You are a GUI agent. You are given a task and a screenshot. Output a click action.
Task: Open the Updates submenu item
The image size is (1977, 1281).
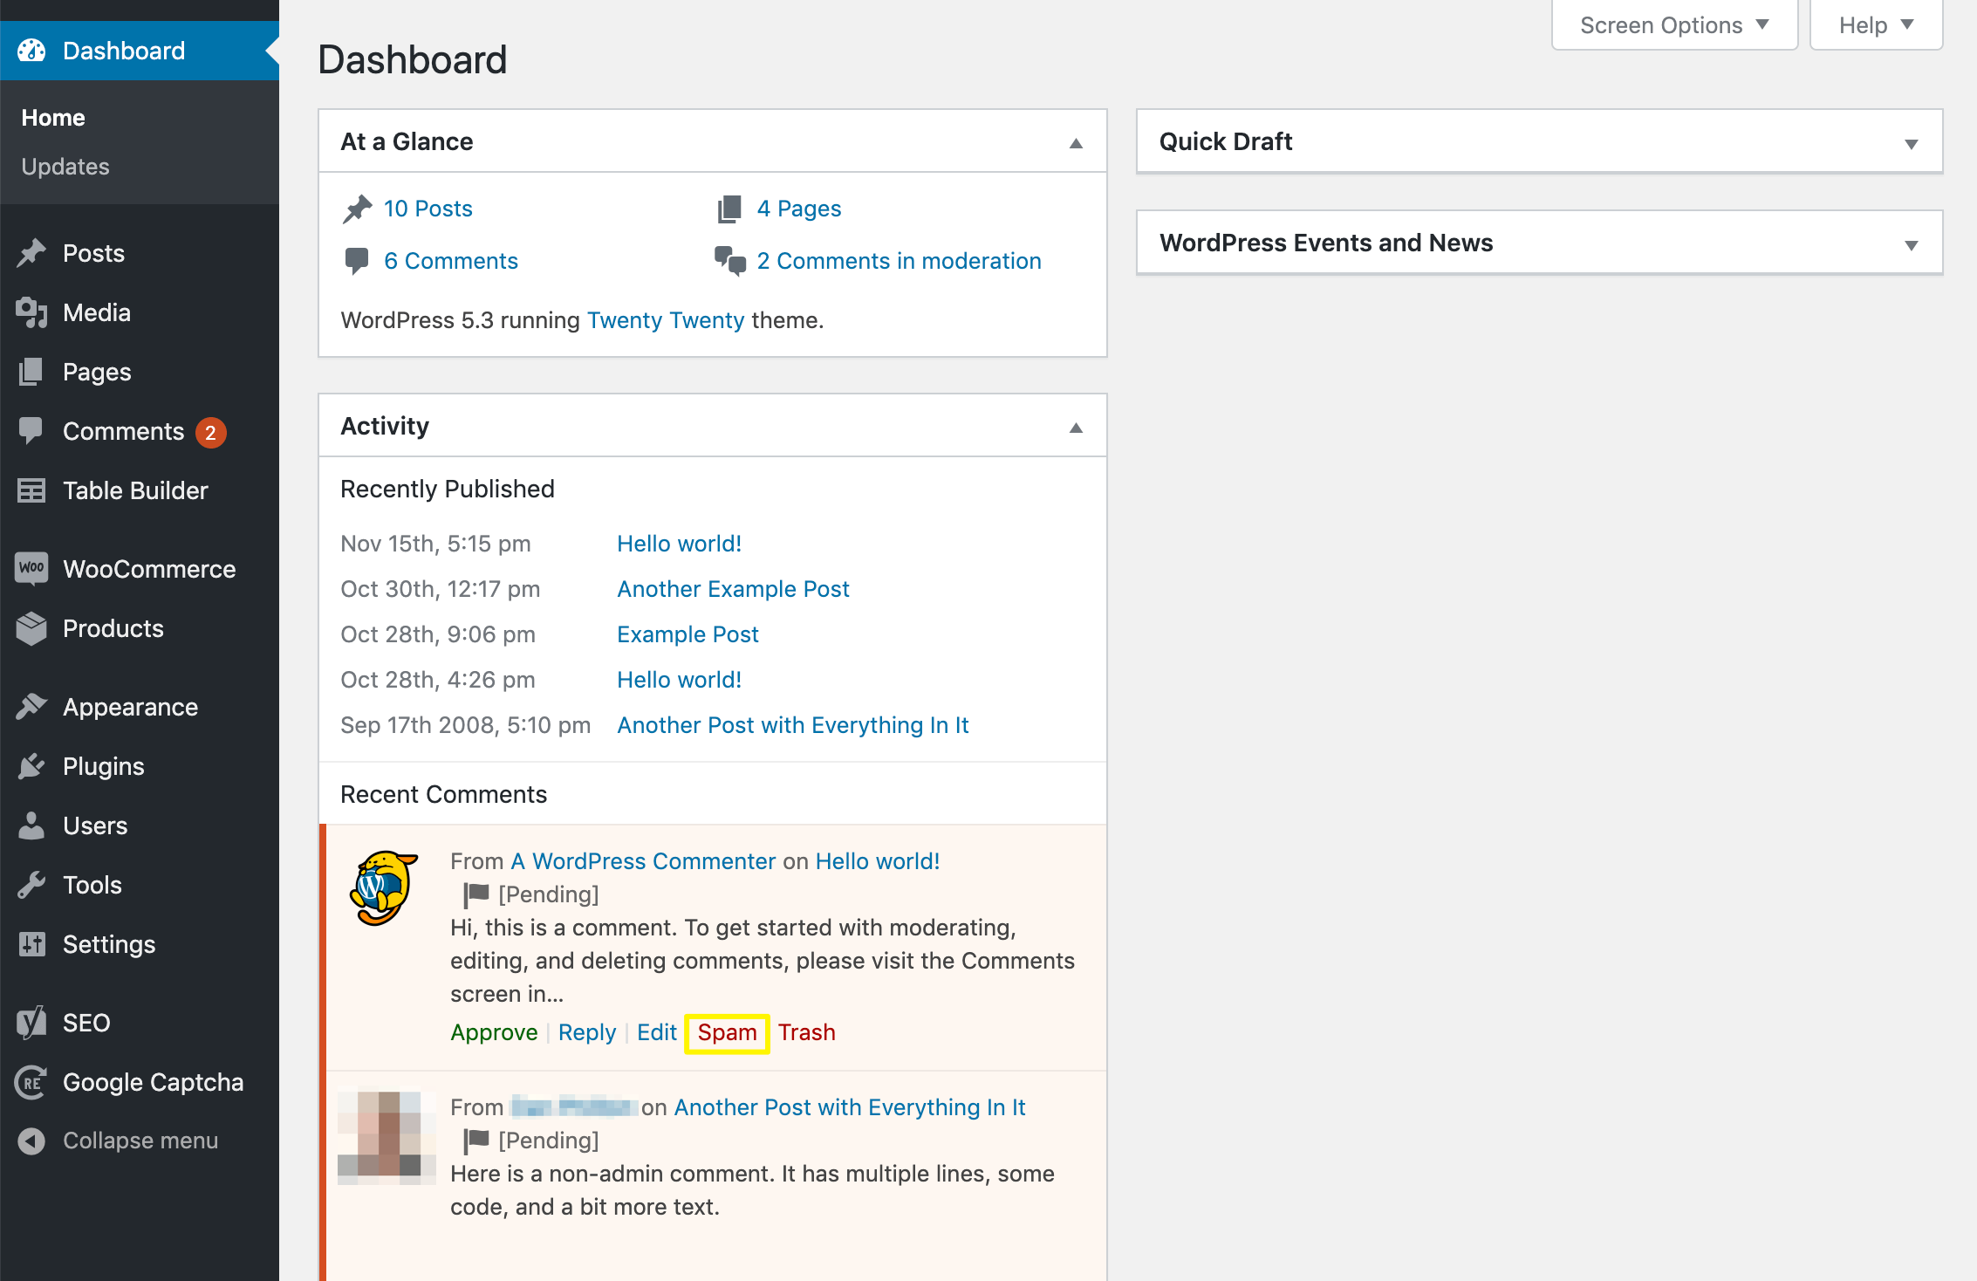pos(65,167)
